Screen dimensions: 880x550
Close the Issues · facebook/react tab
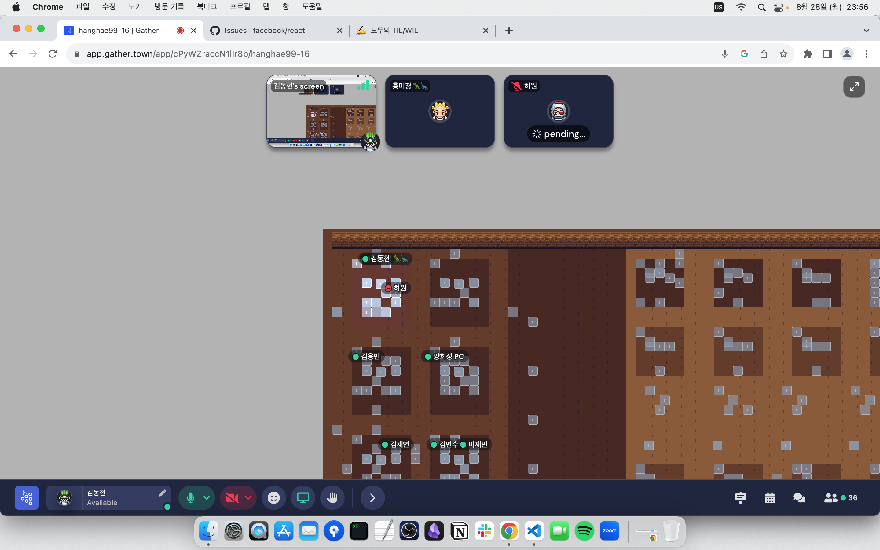[x=340, y=31]
